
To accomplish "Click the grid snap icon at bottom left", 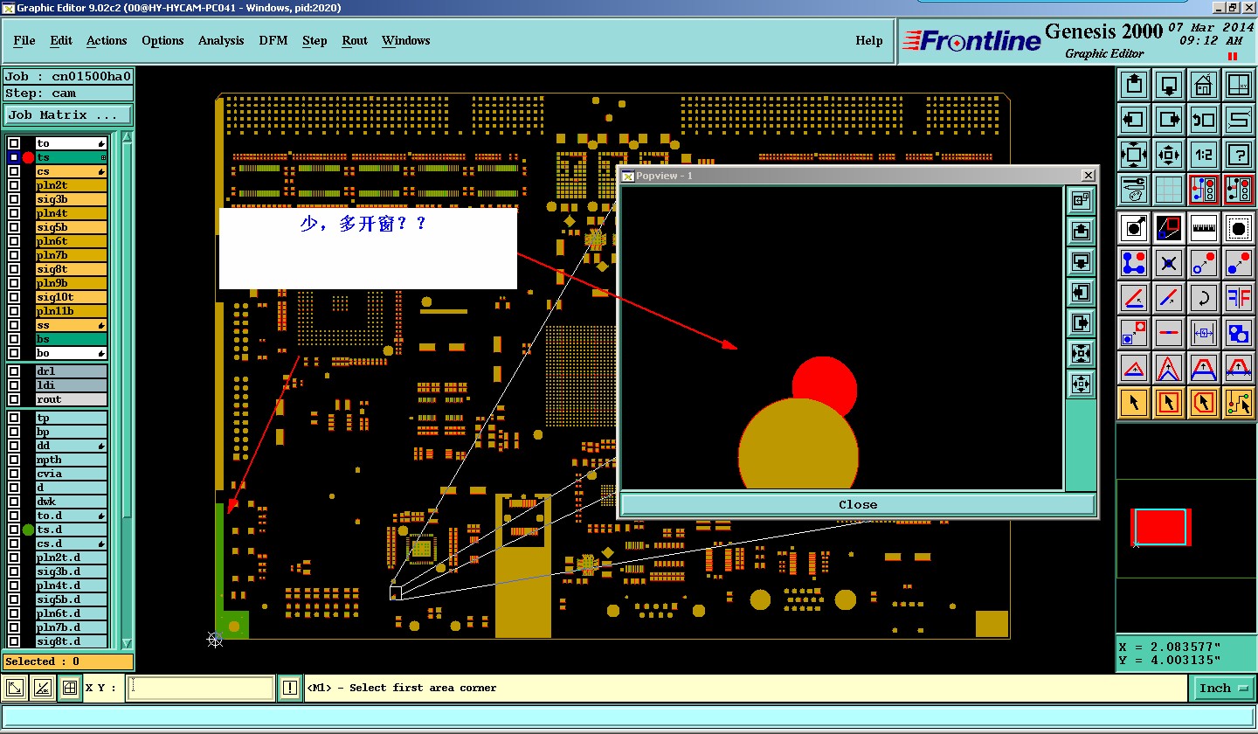I will click(x=70, y=689).
